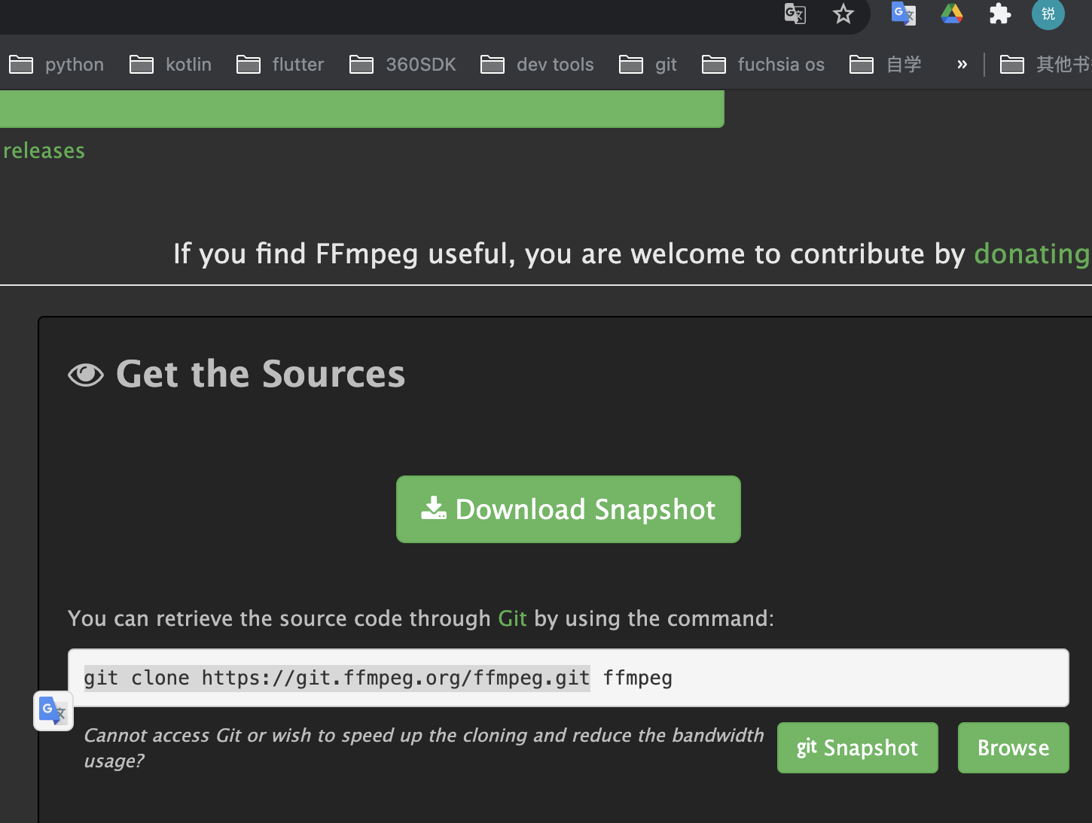1092x823 pixels.
Task: Click the translate page icon in address bar
Action: [x=795, y=14]
